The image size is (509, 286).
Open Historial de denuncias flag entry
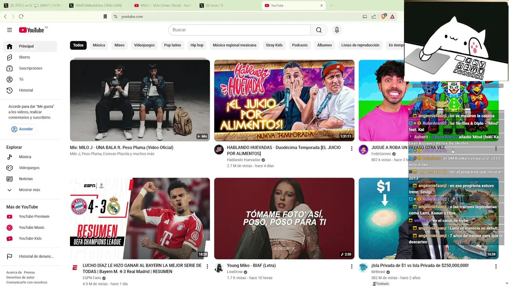(x=30, y=257)
